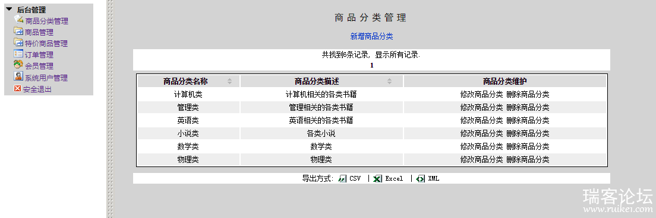
Task: Click 删除商品分类 for 小说类
Action: 528,134
